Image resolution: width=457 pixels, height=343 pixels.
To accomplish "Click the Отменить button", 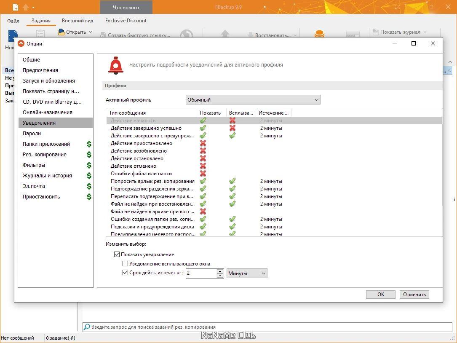I will point(414,294).
